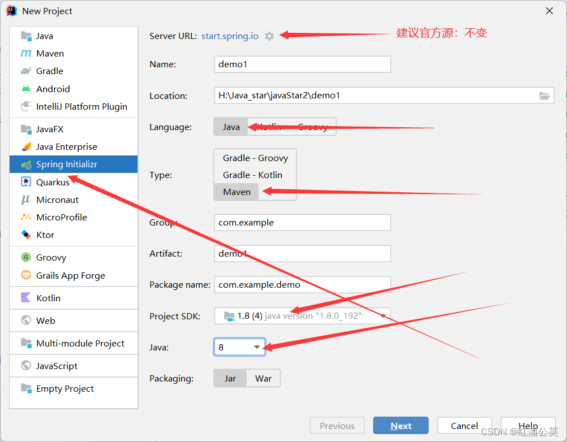The width and height of the screenshot is (567, 442).
Task: Choose Gradle - Groovy build type
Action: [x=255, y=158]
